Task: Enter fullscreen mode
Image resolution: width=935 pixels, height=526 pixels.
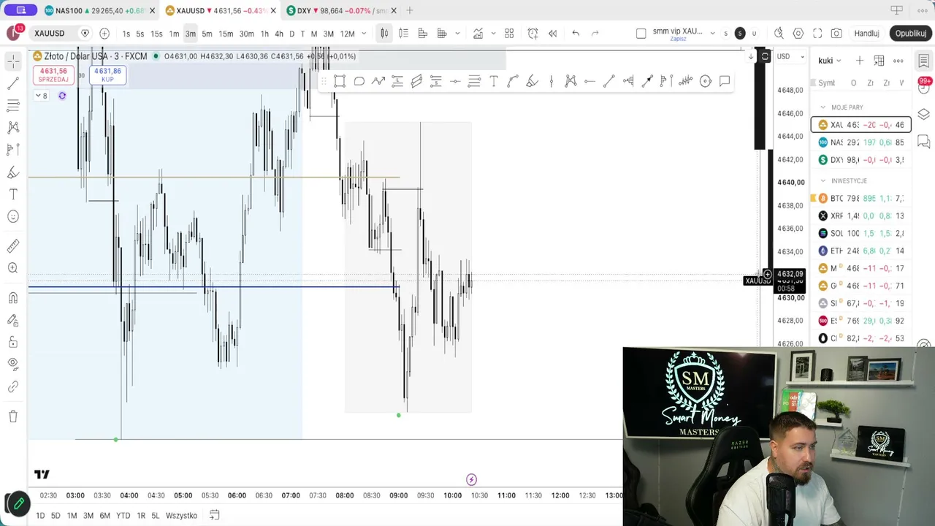Action: (817, 34)
